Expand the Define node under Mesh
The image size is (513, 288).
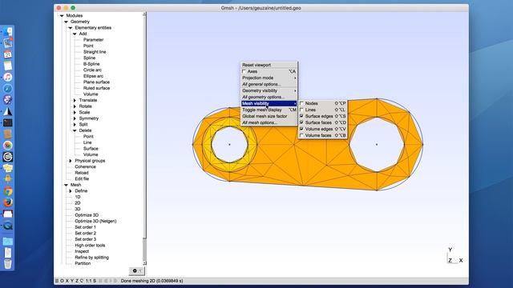click(x=71, y=191)
